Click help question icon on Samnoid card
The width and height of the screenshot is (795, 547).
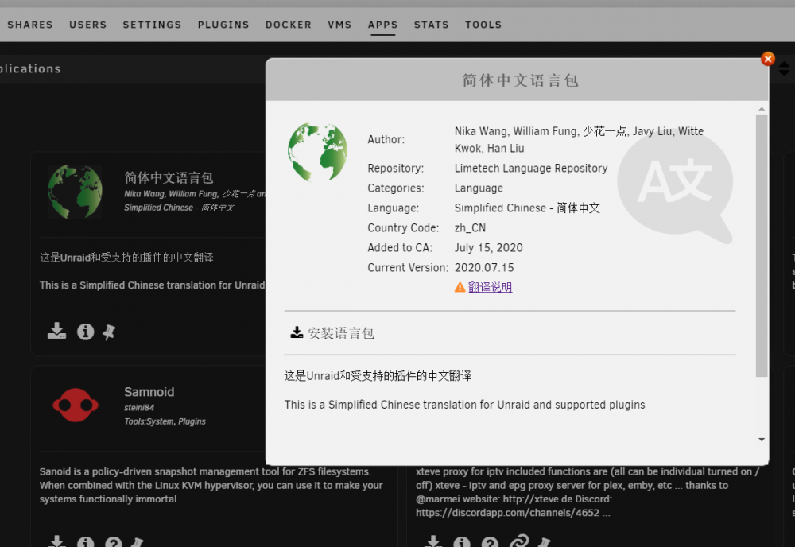click(114, 542)
